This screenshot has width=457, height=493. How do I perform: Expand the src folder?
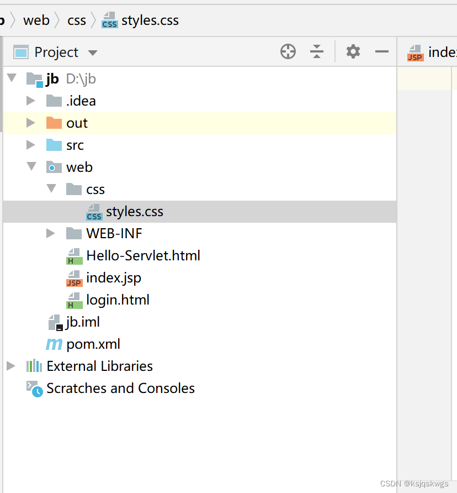(x=31, y=145)
